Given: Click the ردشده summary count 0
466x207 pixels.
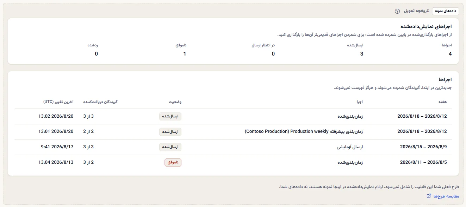Looking at the screenshot, I should [96, 54].
